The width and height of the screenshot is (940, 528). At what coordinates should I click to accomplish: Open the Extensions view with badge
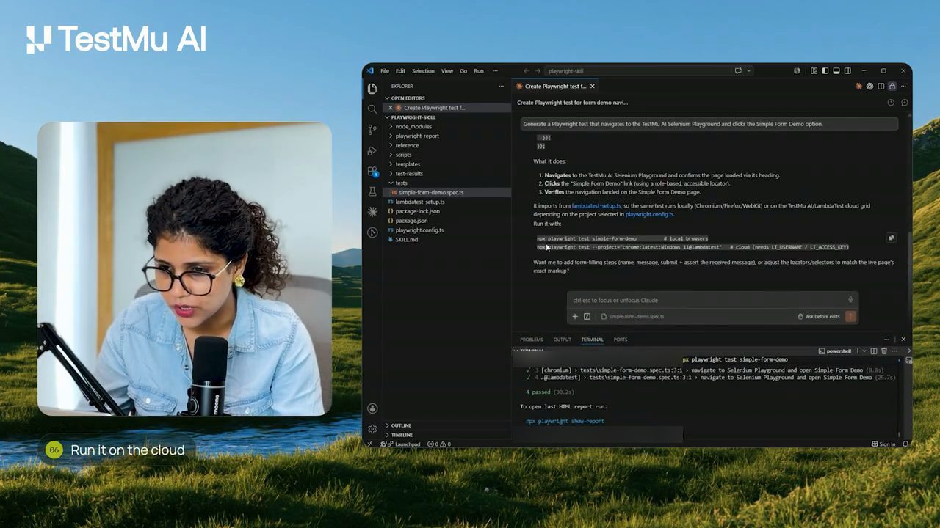(372, 171)
